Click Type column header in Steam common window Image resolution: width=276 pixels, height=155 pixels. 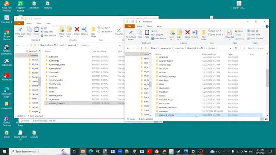click(230, 54)
